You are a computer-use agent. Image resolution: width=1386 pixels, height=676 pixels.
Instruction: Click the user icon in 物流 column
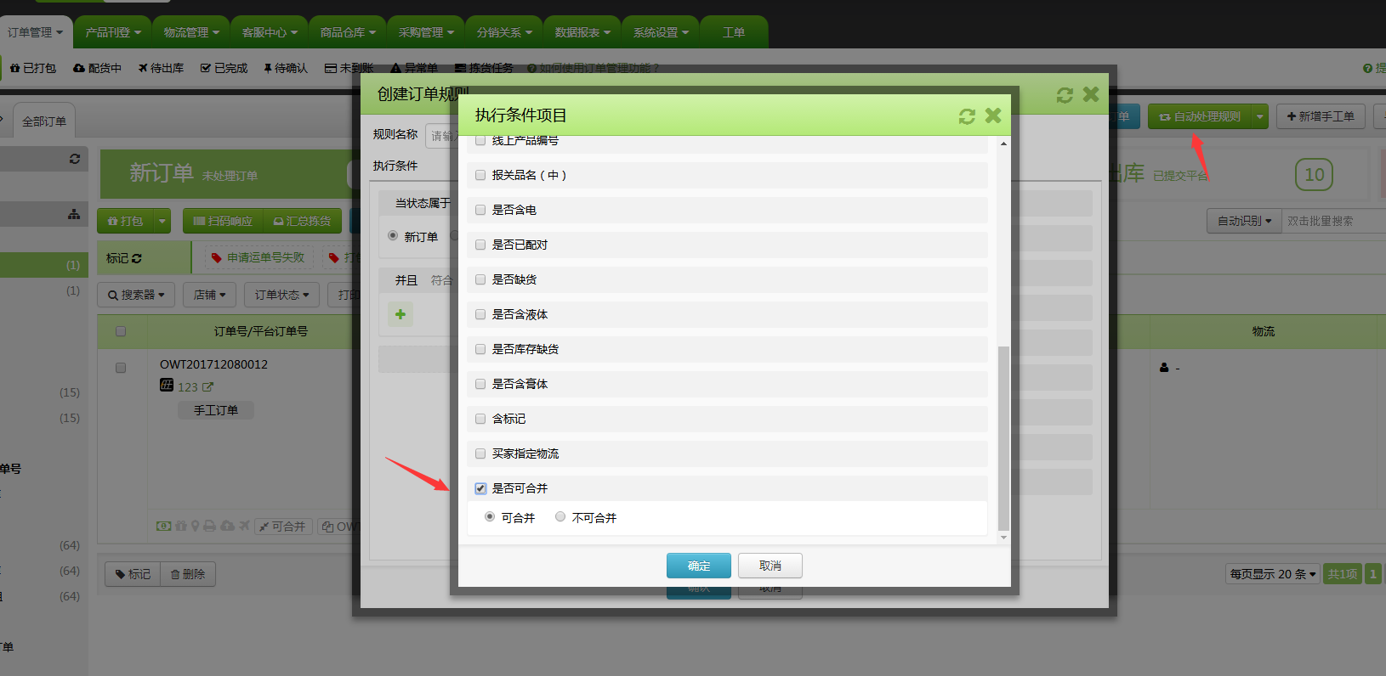pyautogui.click(x=1164, y=368)
